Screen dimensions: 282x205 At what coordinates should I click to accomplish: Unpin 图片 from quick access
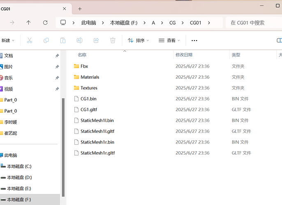point(57,67)
